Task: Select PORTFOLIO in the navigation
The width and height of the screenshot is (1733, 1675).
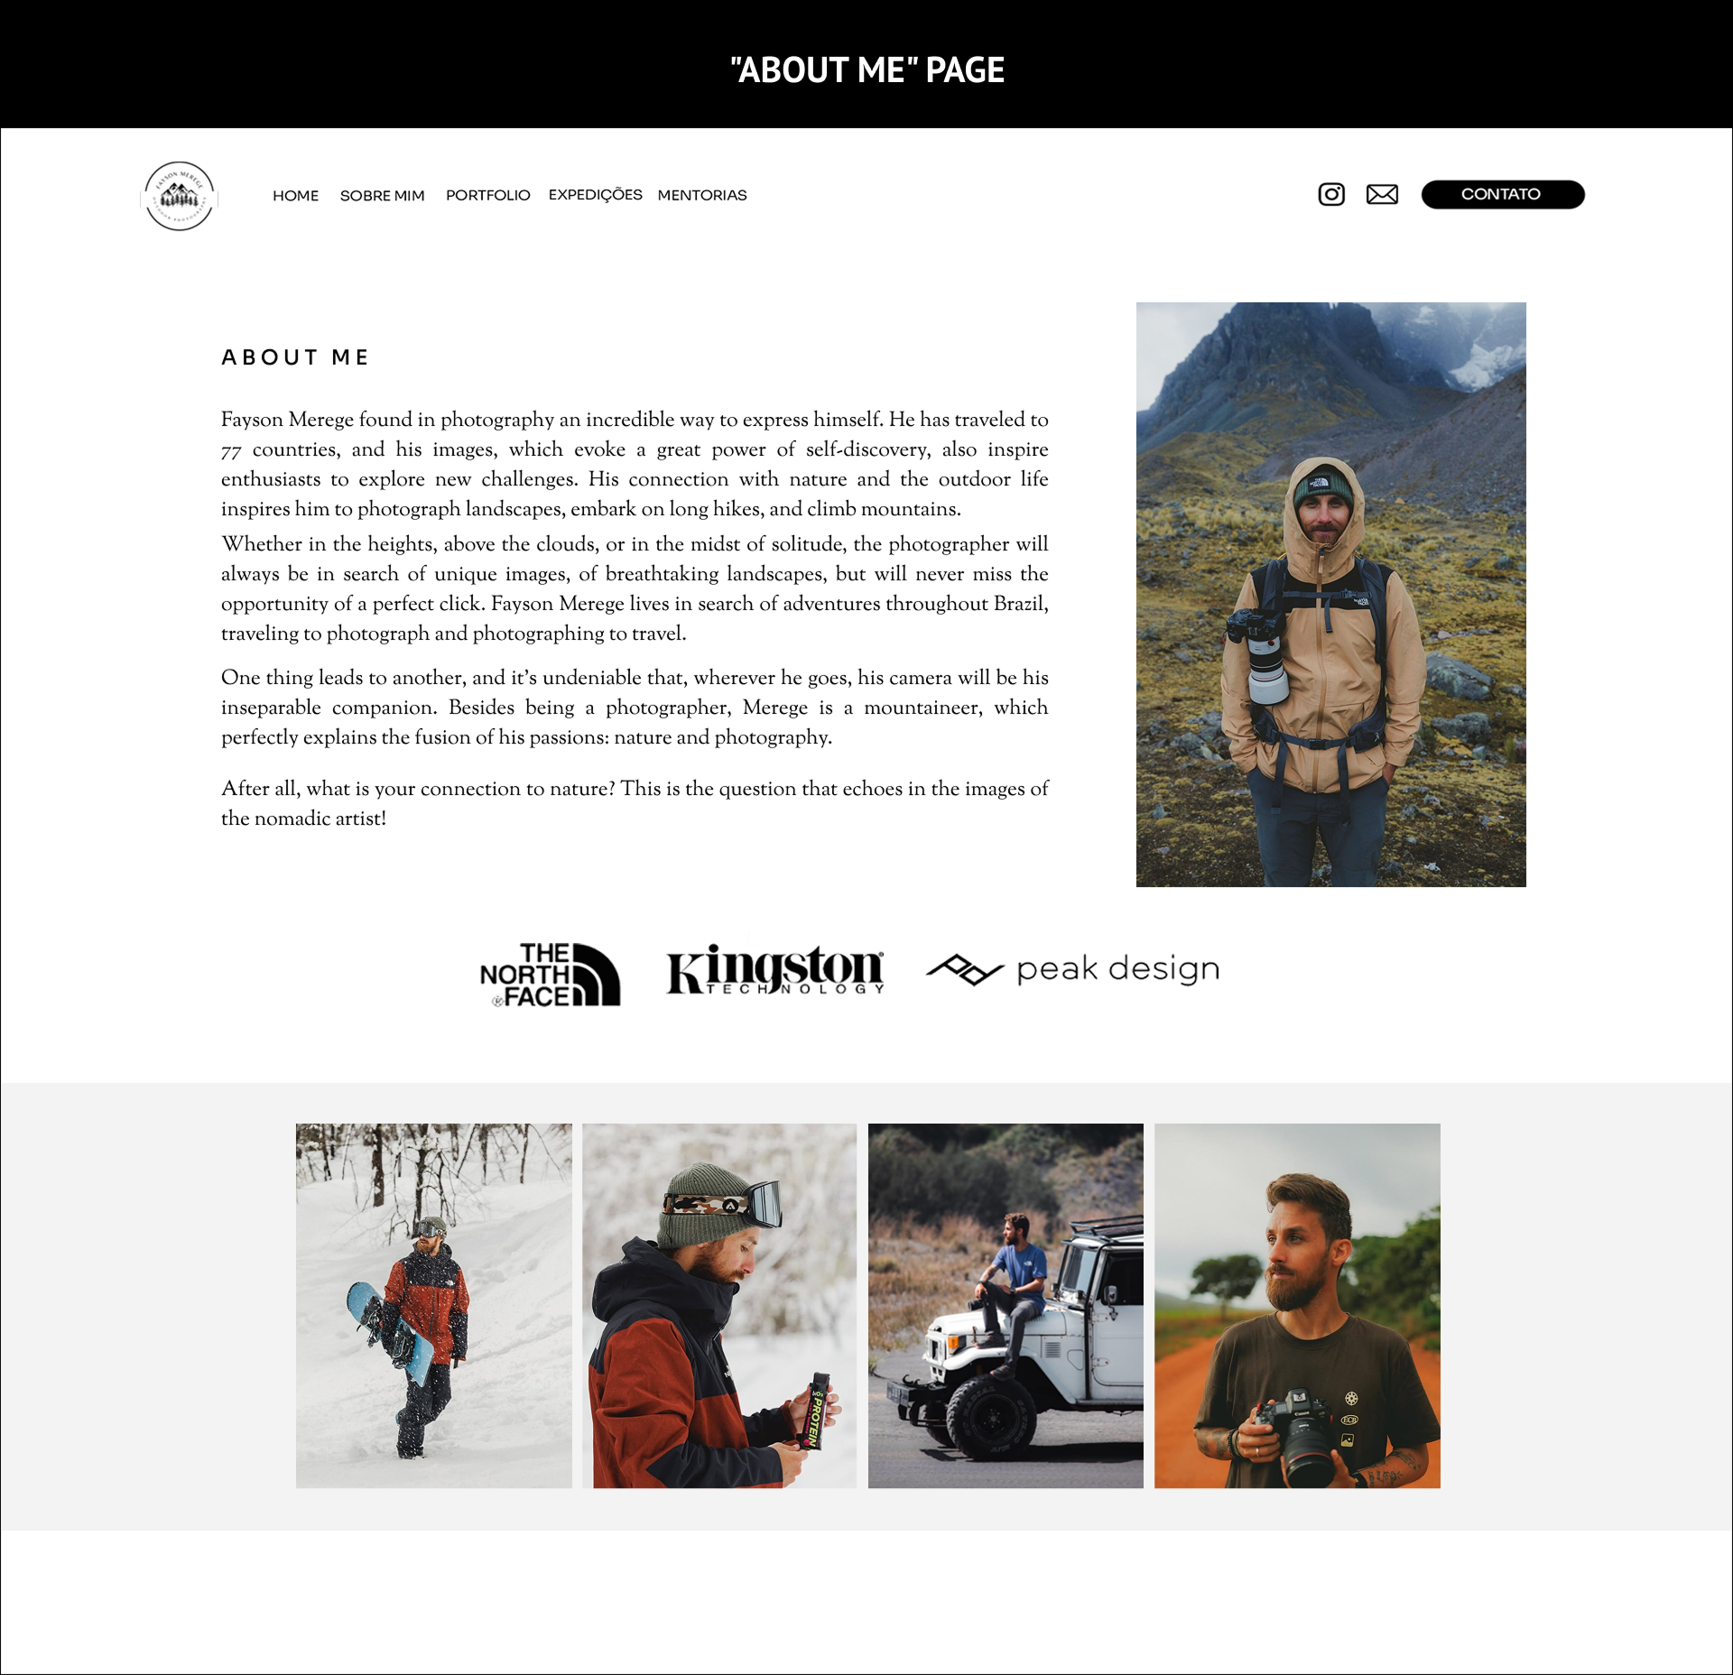Action: [487, 195]
